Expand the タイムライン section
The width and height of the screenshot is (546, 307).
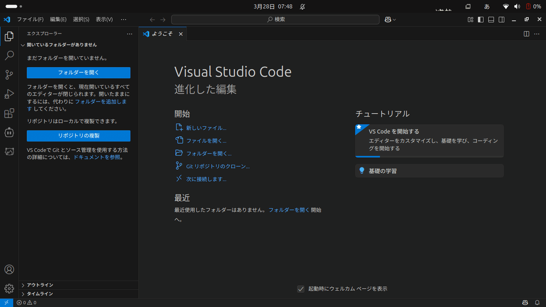pos(39,293)
